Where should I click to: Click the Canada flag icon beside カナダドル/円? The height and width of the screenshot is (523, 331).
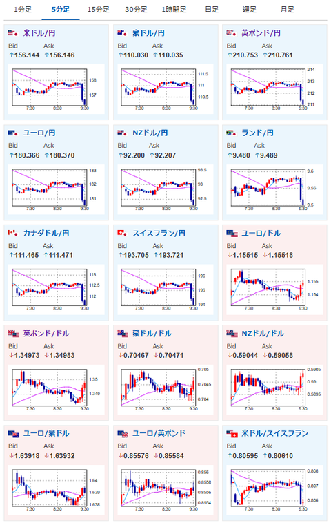tap(12, 233)
